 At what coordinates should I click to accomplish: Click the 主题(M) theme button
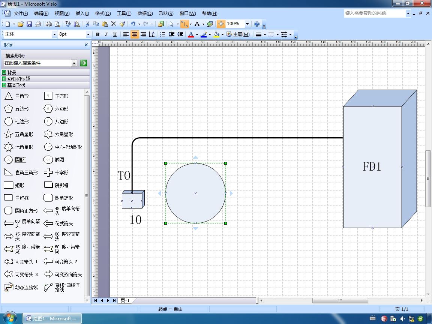click(238, 34)
